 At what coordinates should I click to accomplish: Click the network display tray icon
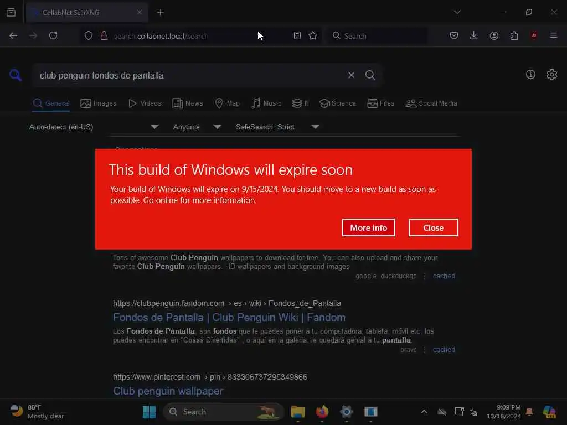[x=459, y=412]
